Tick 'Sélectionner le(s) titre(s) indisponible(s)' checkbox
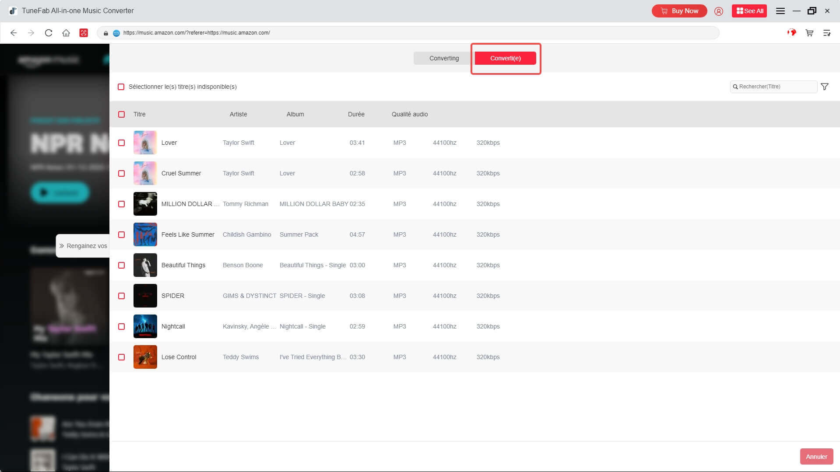The width and height of the screenshot is (840, 472). pyautogui.click(x=121, y=87)
